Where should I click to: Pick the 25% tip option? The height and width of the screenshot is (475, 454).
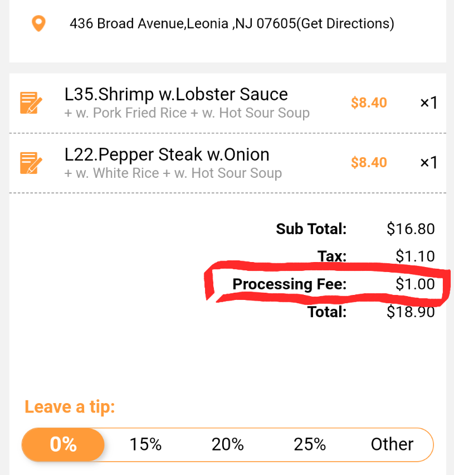[x=310, y=444]
